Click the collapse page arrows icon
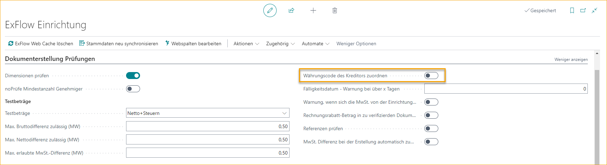Viewport: 607px width, 165px height. click(x=594, y=10)
